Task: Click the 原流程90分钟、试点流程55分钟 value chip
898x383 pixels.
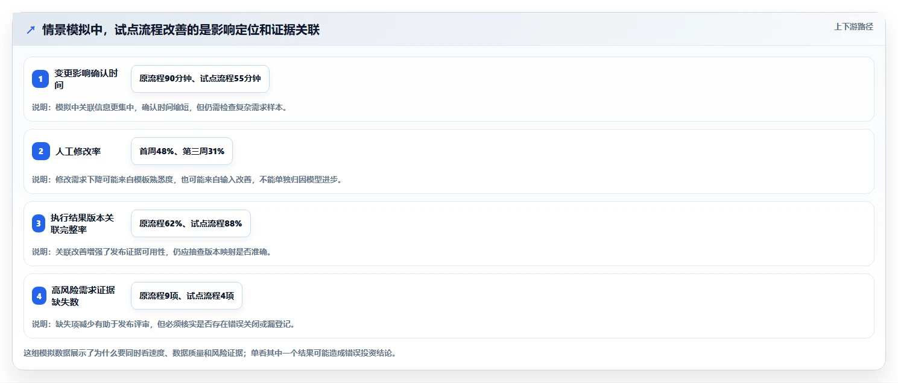Action: tap(200, 79)
